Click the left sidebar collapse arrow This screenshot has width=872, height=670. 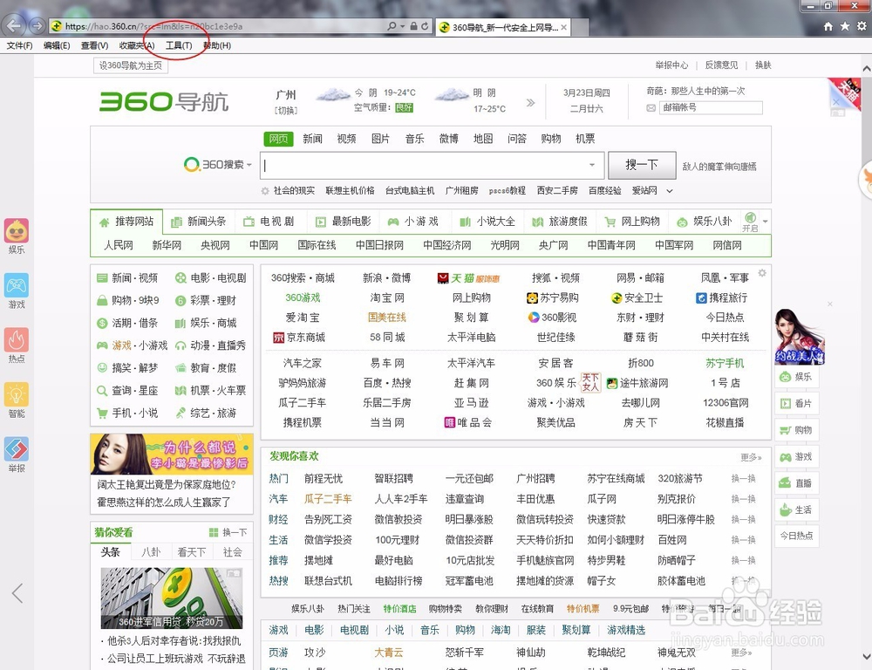pyautogui.click(x=17, y=593)
